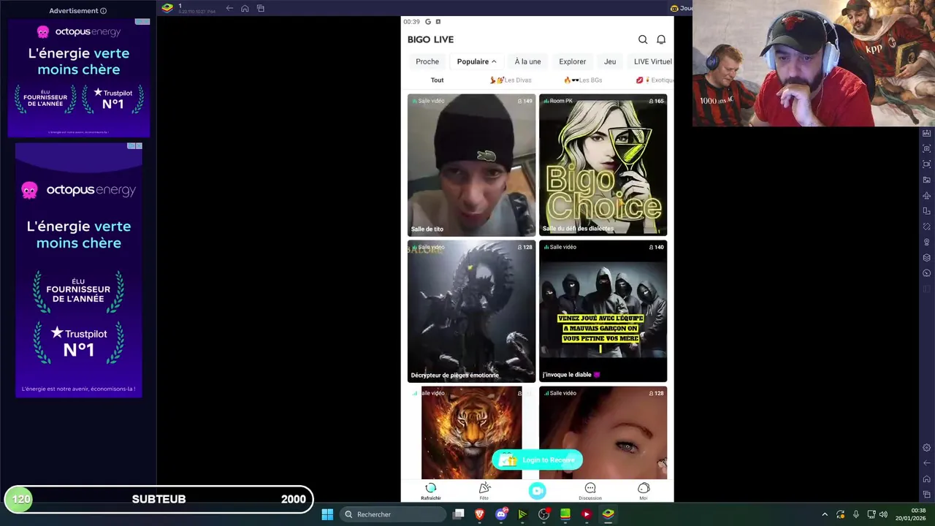
Task: Open BlueStacks sidebar media folder icon
Action: click(x=927, y=180)
